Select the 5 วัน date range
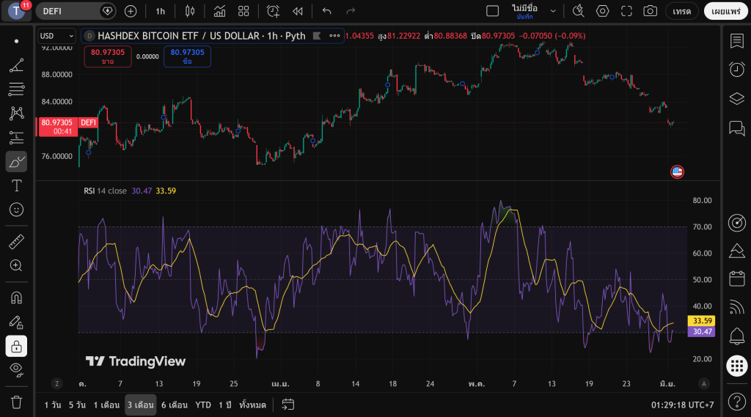Image resolution: width=751 pixels, height=417 pixels. point(77,405)
